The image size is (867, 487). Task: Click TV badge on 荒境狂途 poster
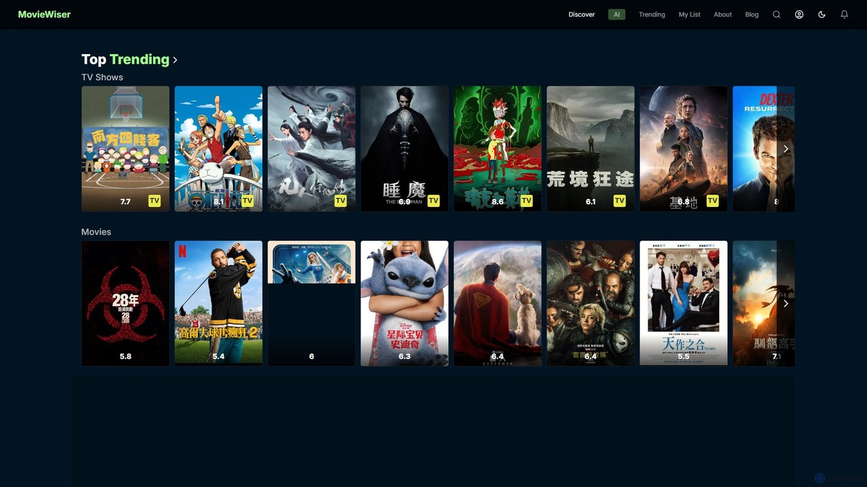619,201
